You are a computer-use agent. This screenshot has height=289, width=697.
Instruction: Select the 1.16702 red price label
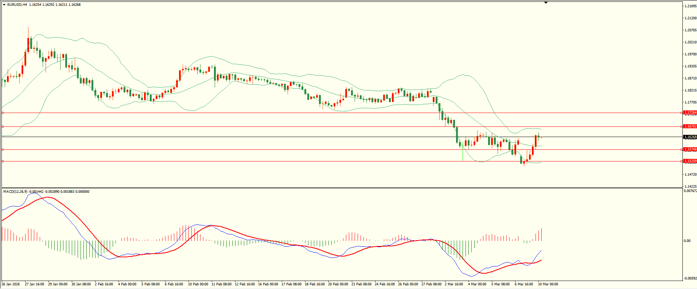690,126
